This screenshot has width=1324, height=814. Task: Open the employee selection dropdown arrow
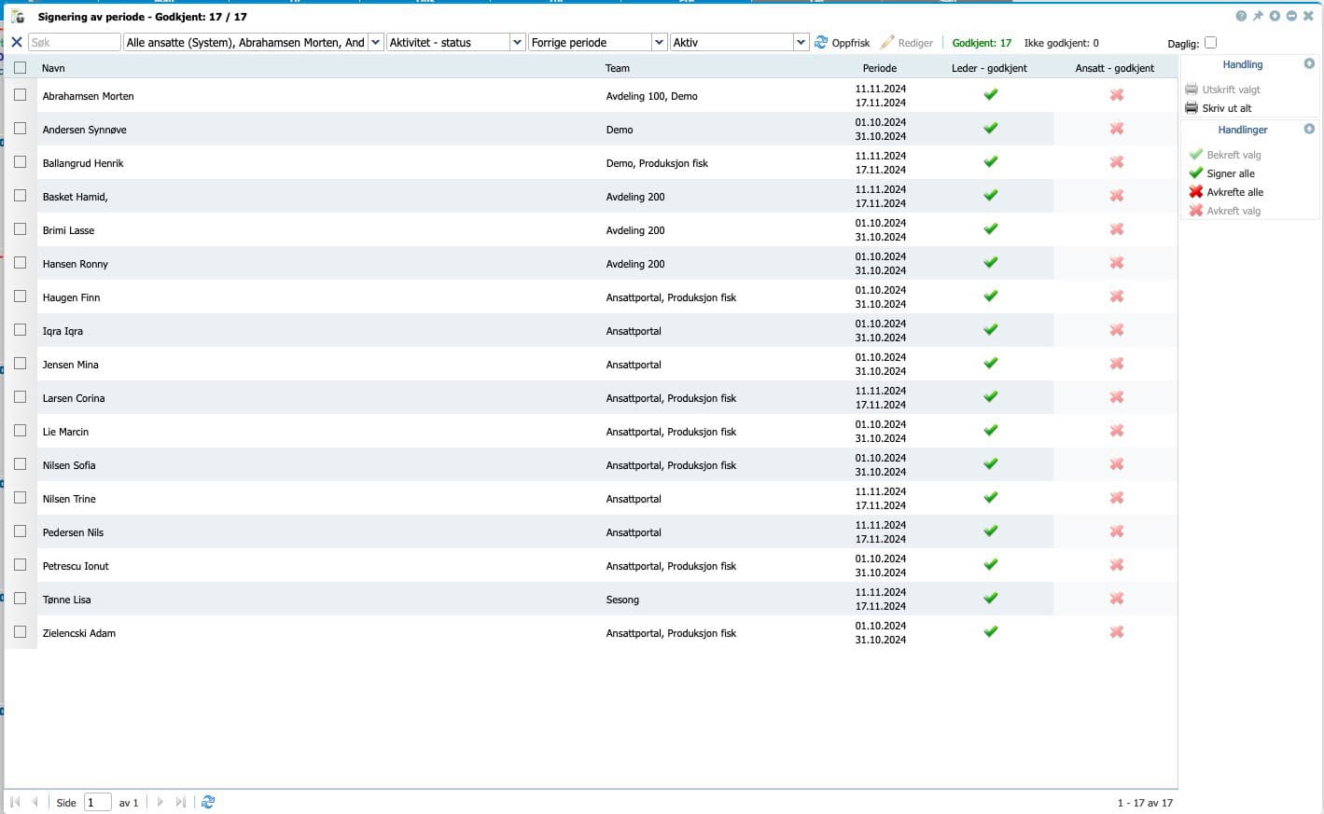(x=375, y=42)
